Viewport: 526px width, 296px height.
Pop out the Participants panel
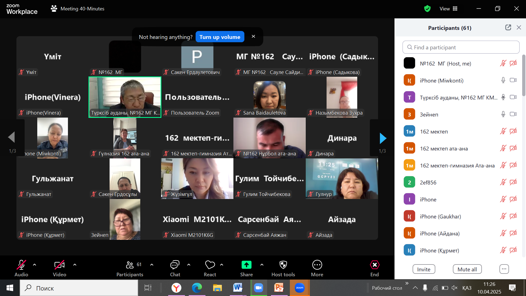click(508, 27)
